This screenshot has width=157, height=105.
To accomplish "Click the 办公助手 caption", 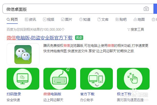I will point(87,100).
